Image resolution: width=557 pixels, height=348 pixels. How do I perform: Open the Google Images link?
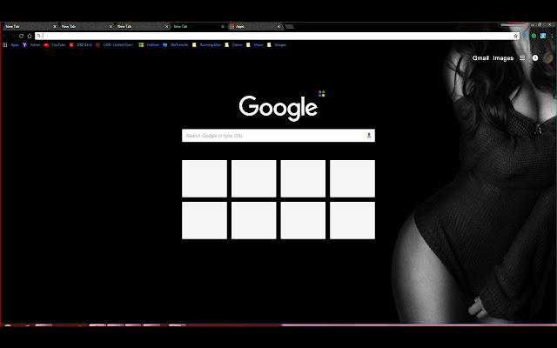click(x=503, y=58)
